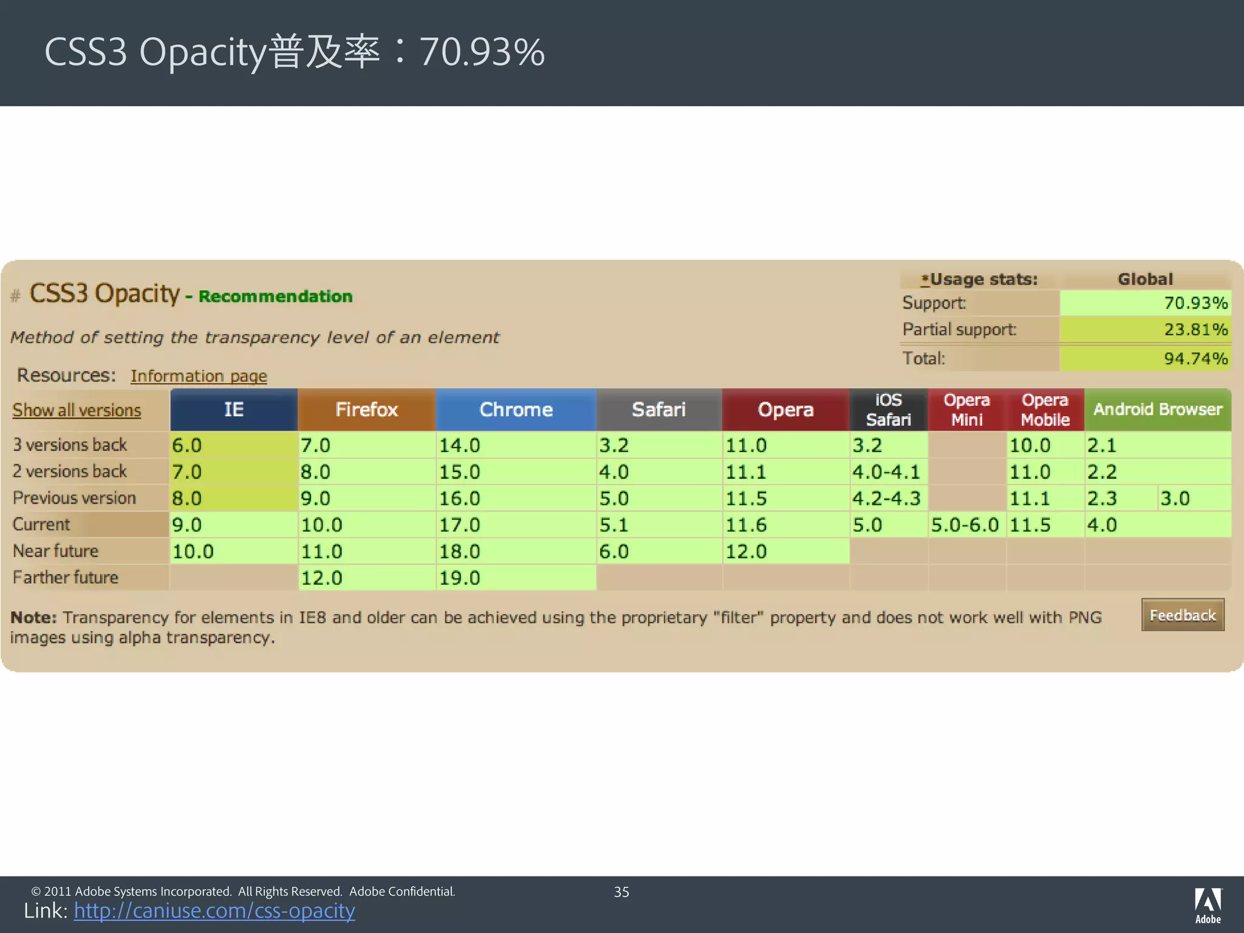
Task: Click the Feedback button
Action: click(x=1183, y=615)
